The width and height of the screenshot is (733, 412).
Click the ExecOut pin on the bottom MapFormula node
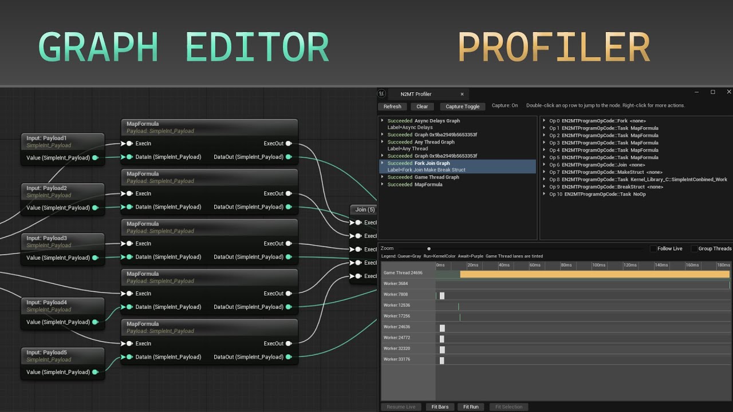(x=289, y=344)
